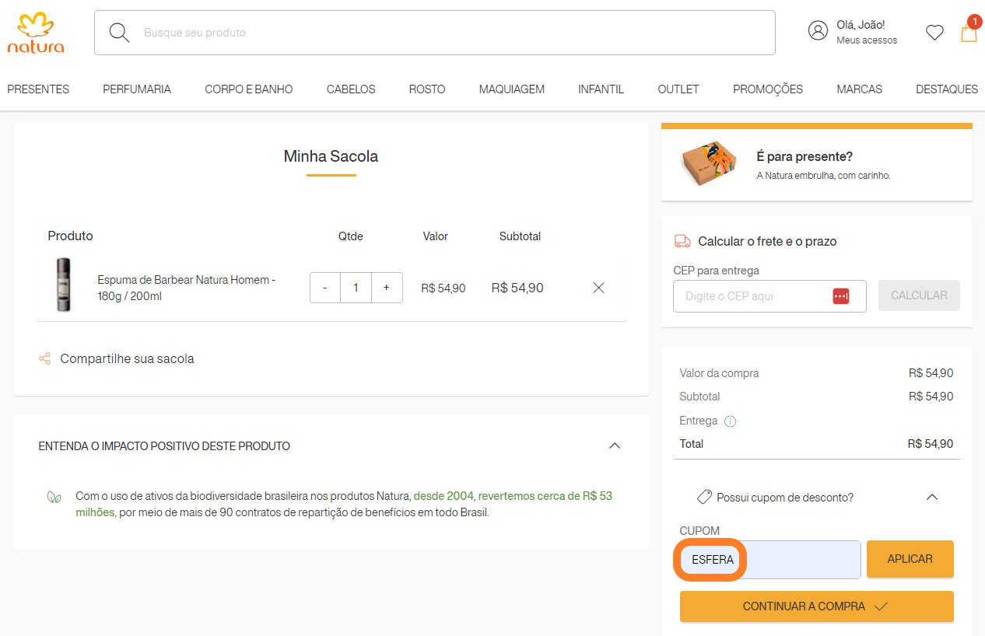
Task: Click Continuar a Compra button
Action: point(817,606)
